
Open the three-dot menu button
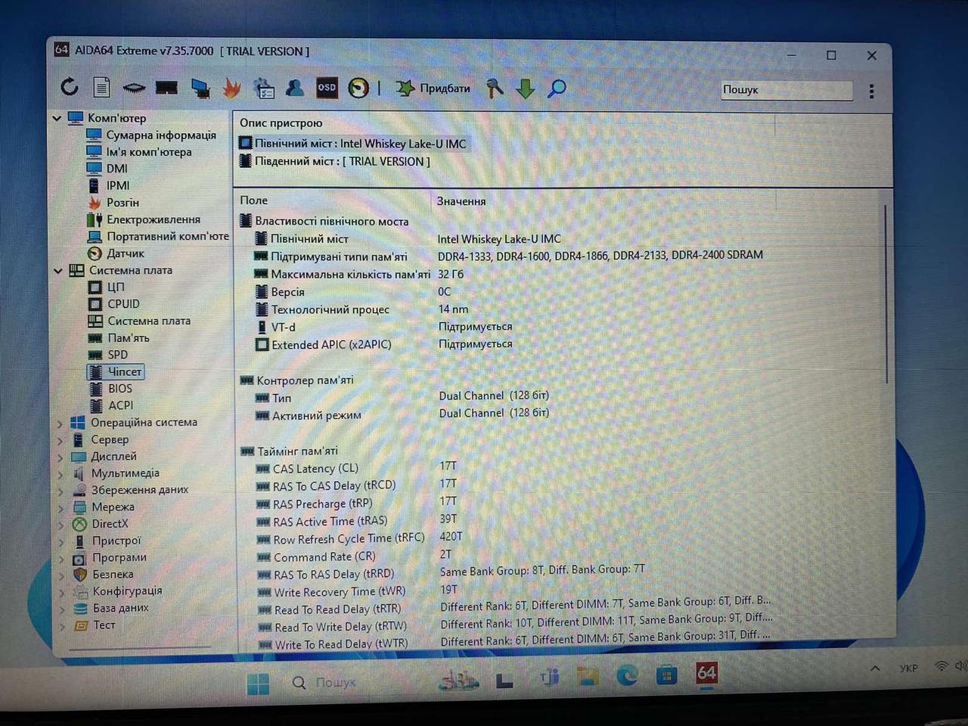click(872, 91)
